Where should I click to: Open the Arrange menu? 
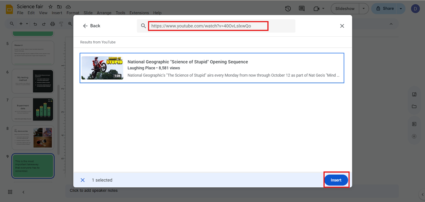[104, 13]
